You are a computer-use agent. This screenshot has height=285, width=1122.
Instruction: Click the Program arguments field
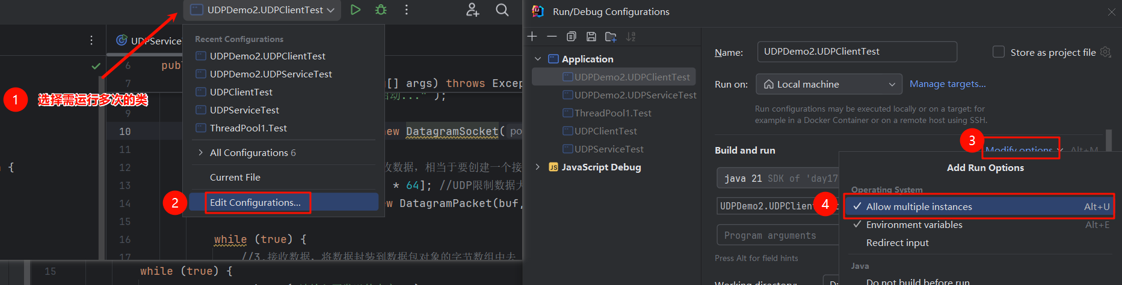point(778,235)
